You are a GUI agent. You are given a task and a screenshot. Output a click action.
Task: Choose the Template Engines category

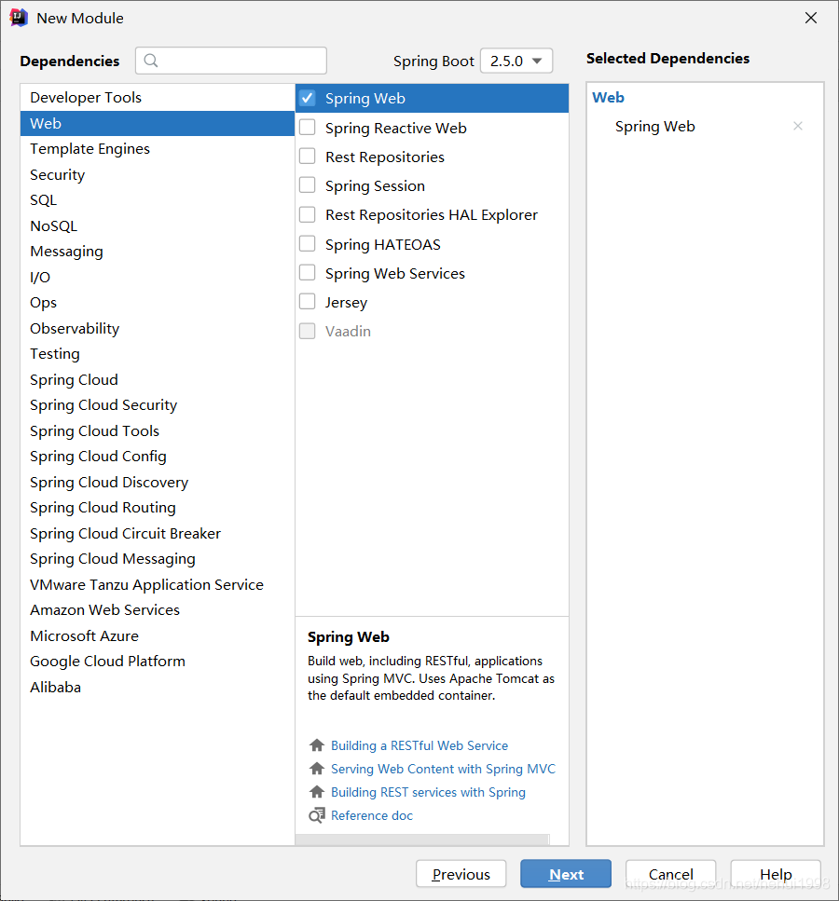157,148
